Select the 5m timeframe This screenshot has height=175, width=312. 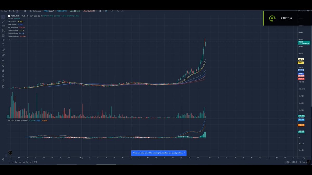point(6,11)
